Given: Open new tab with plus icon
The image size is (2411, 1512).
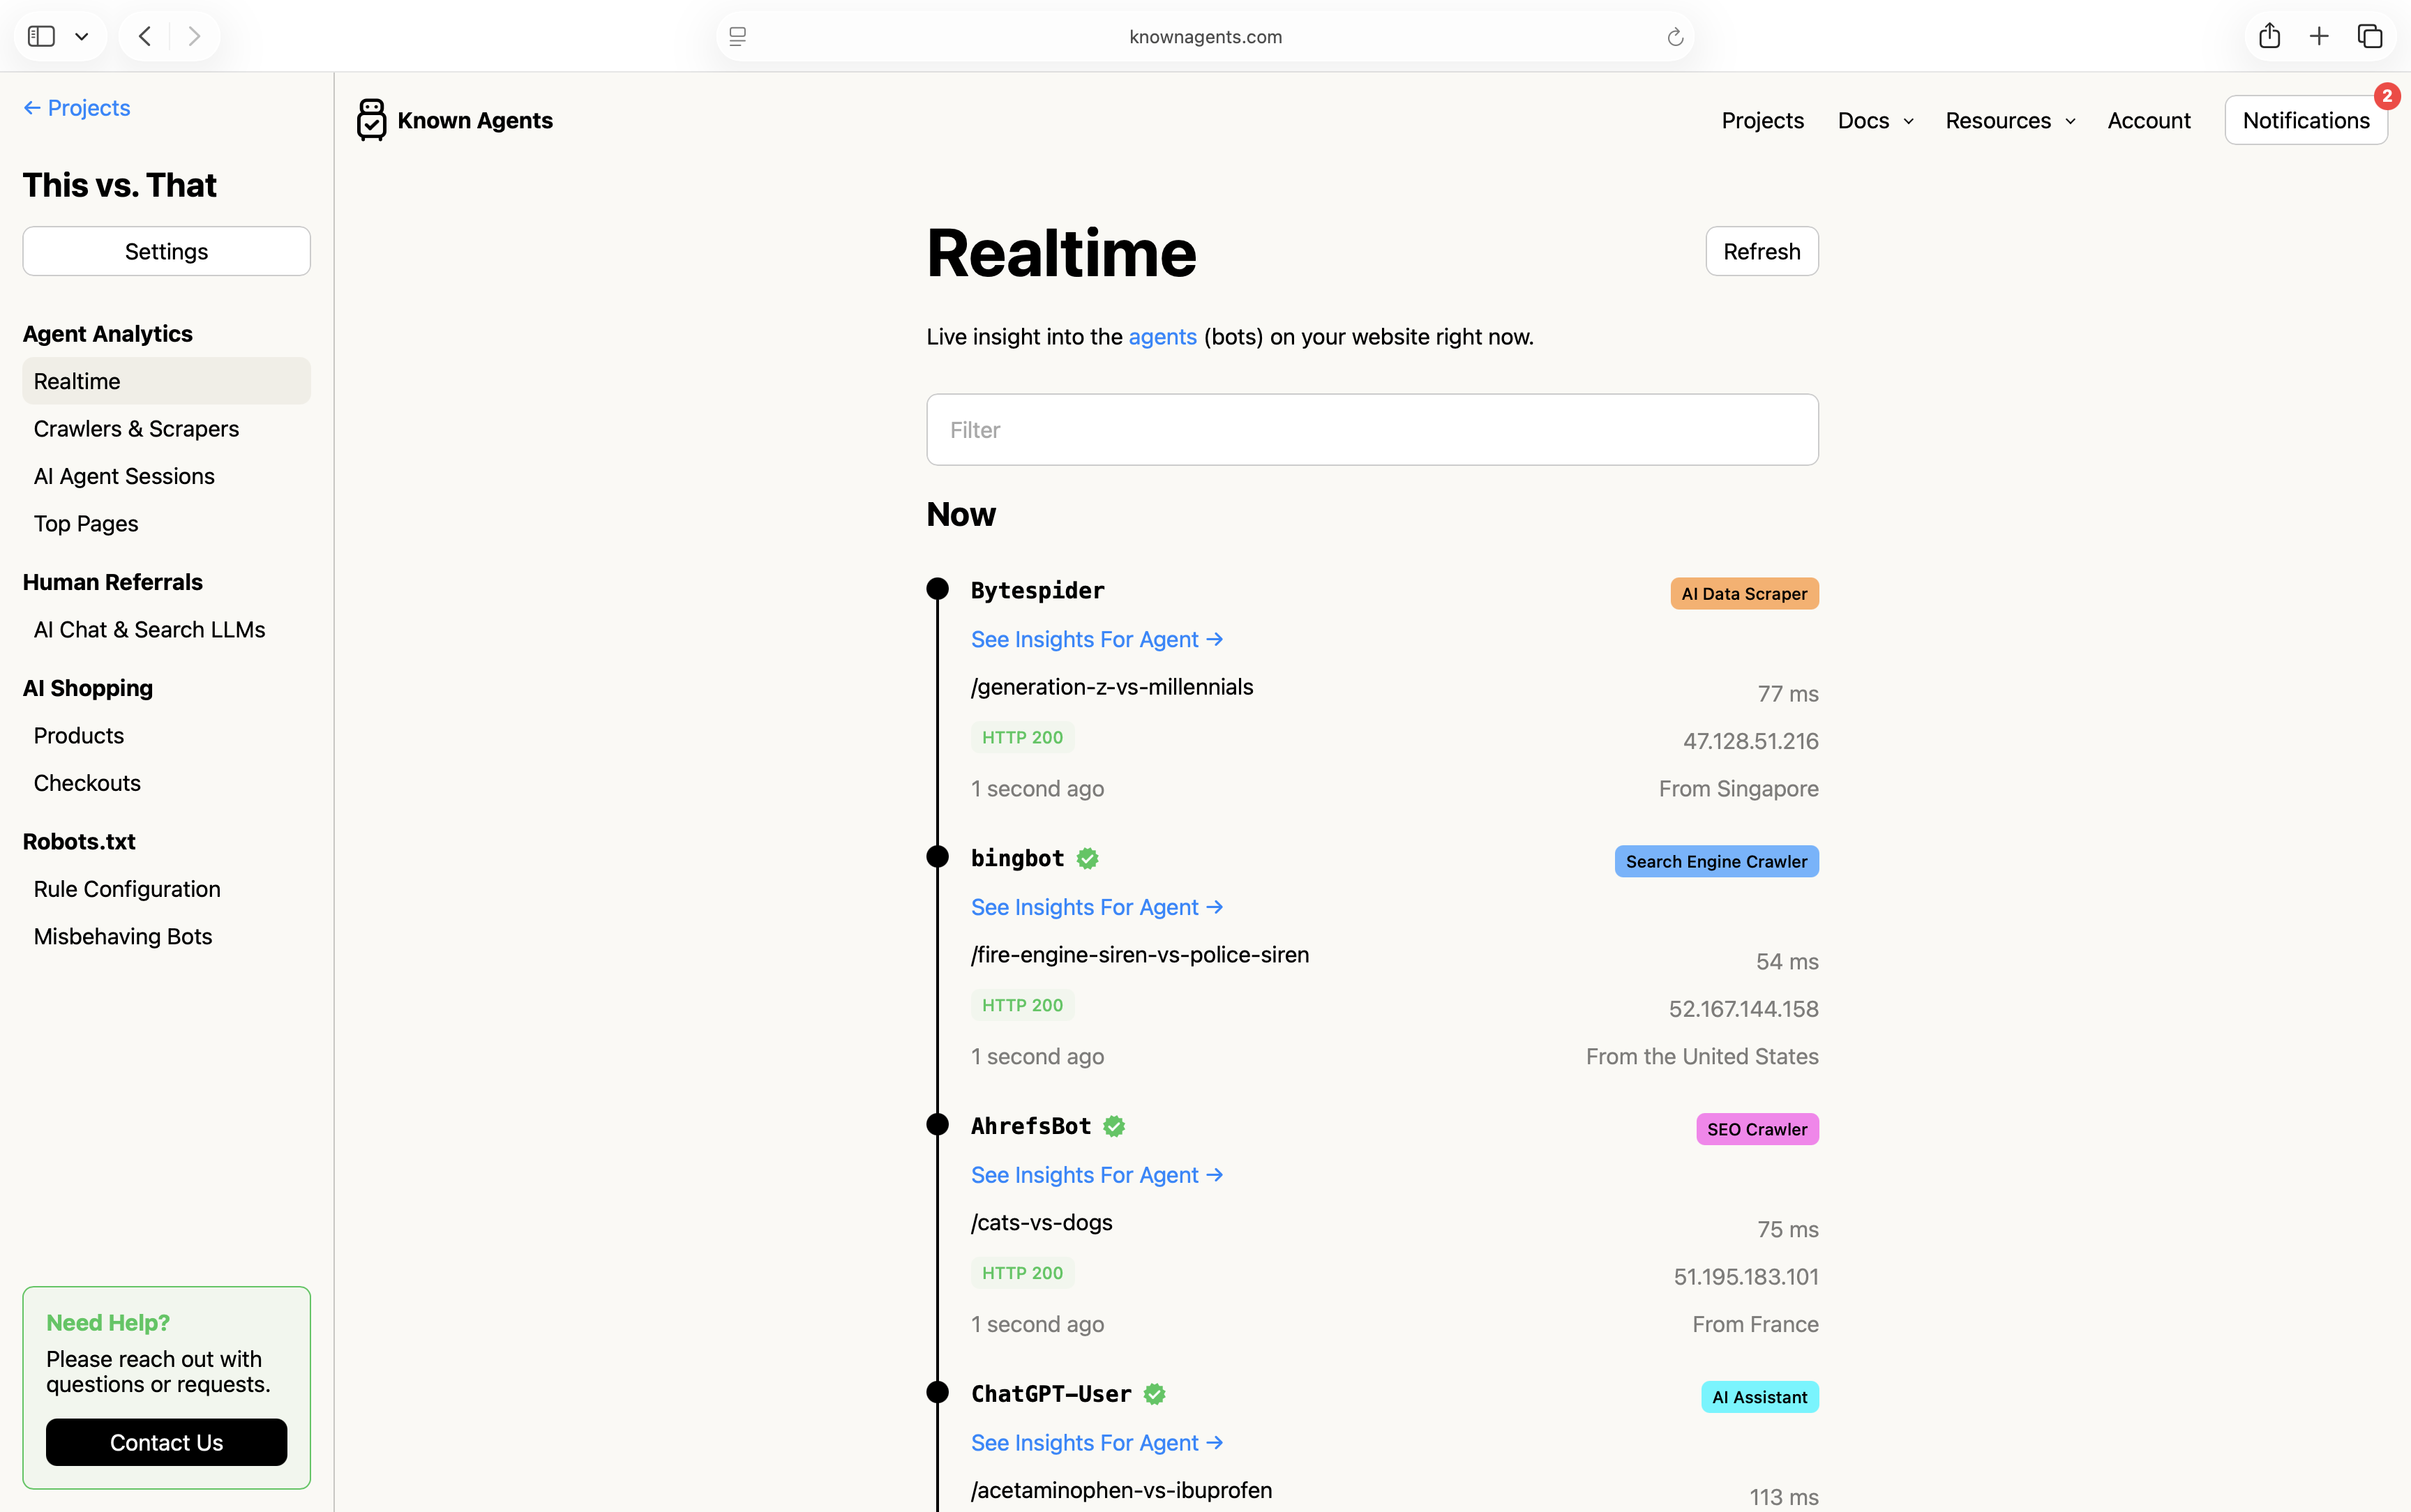Looking at the screenshot, I should pyautogui.click(x=2319, y=36).
